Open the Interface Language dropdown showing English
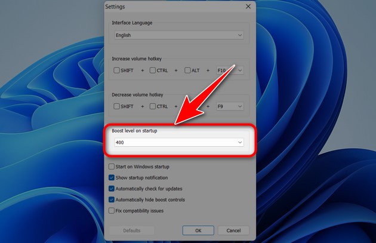The height and width of the screenshot is (243, 376). (179, 35)
